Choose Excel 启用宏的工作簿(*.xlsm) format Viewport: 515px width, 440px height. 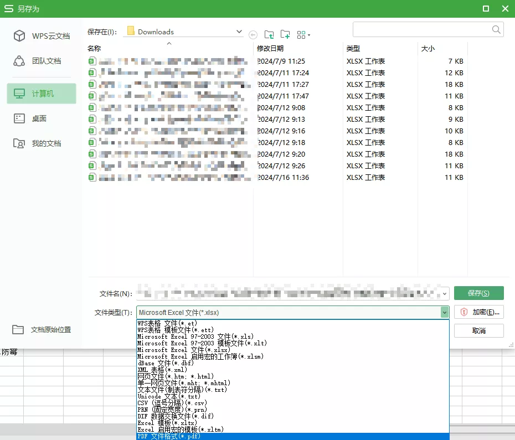[x=200, y=356]
